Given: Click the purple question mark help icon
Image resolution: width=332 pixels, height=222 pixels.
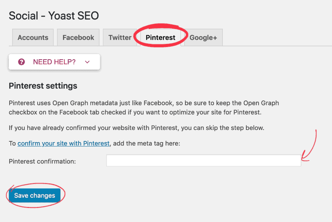Looking at the screenshot, I should (x=21, y=62).
